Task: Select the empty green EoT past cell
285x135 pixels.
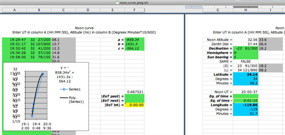Action: 135,96
